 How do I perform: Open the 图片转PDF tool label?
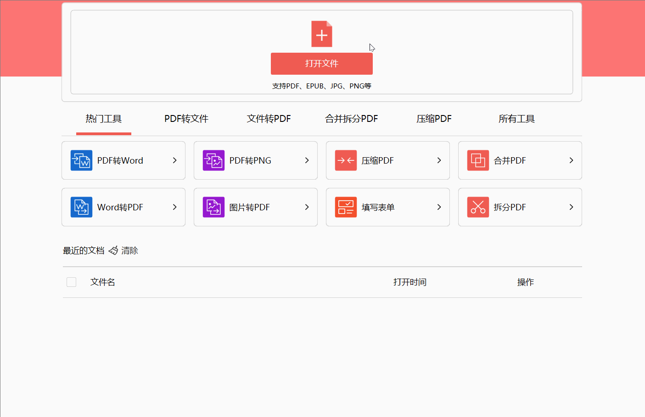coord(250,208)
